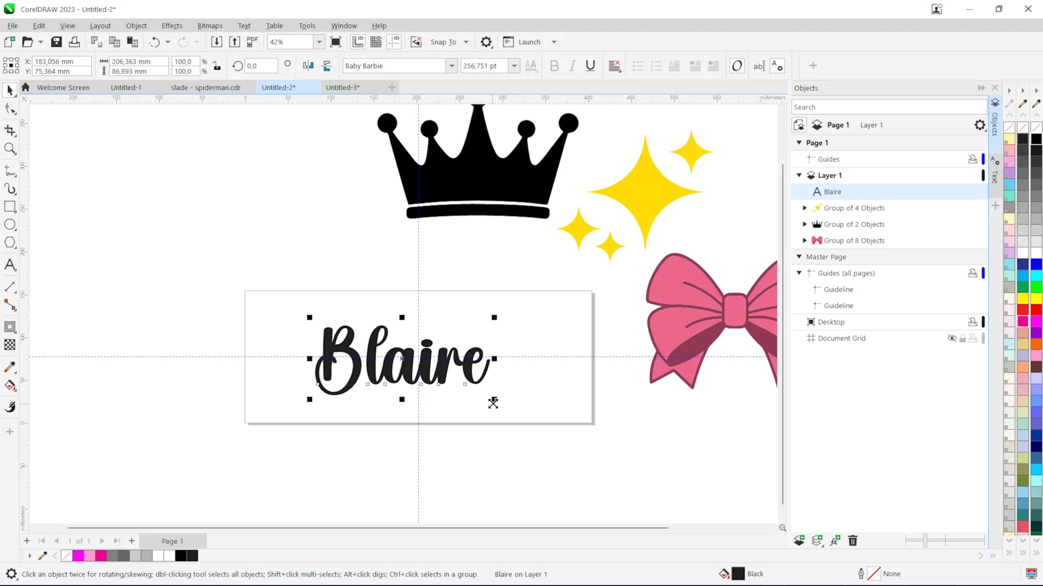The width and height of the screenshot is (1043, 586).
Task: Toggle Show rulers button
Action: [x=358, y=42]
